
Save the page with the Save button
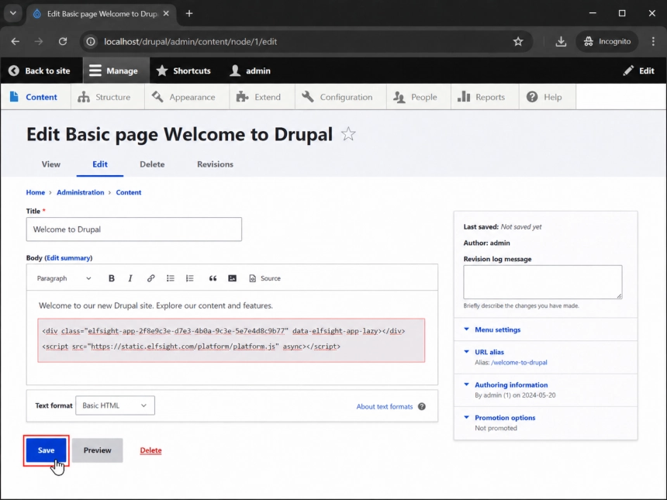pos(46,450)
